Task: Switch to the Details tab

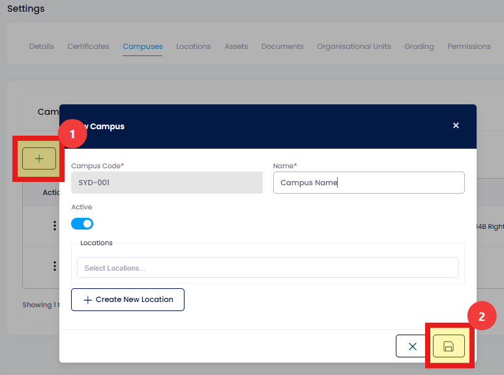Action: (42, 46)
